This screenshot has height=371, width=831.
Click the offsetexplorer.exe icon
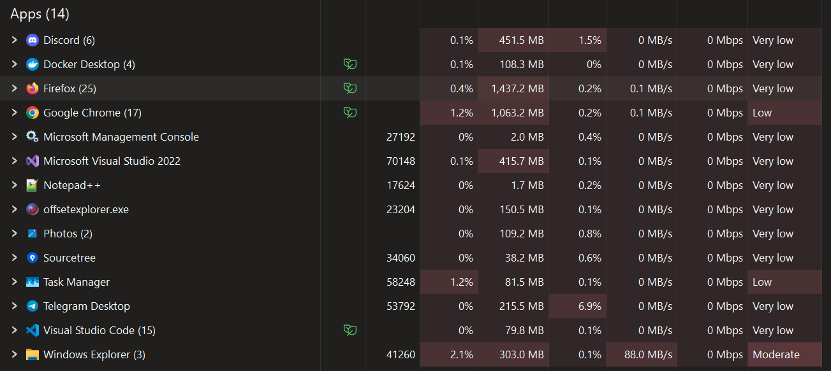[x=33, y=209]
